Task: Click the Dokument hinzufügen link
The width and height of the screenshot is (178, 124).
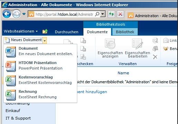Action: pos(92,92)
